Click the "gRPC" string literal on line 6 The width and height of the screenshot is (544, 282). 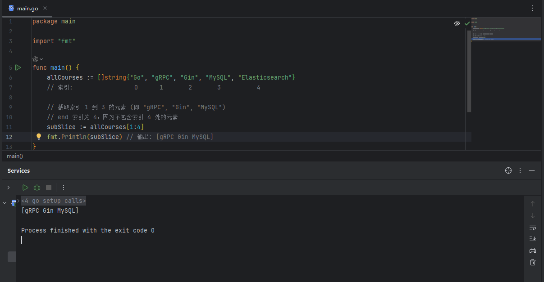coord(162,77)
